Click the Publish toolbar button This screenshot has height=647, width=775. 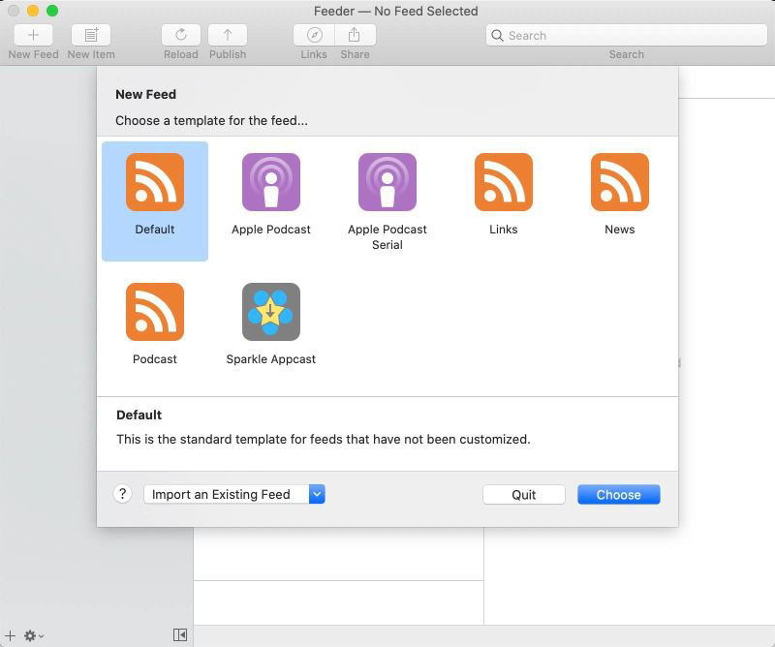228,35
